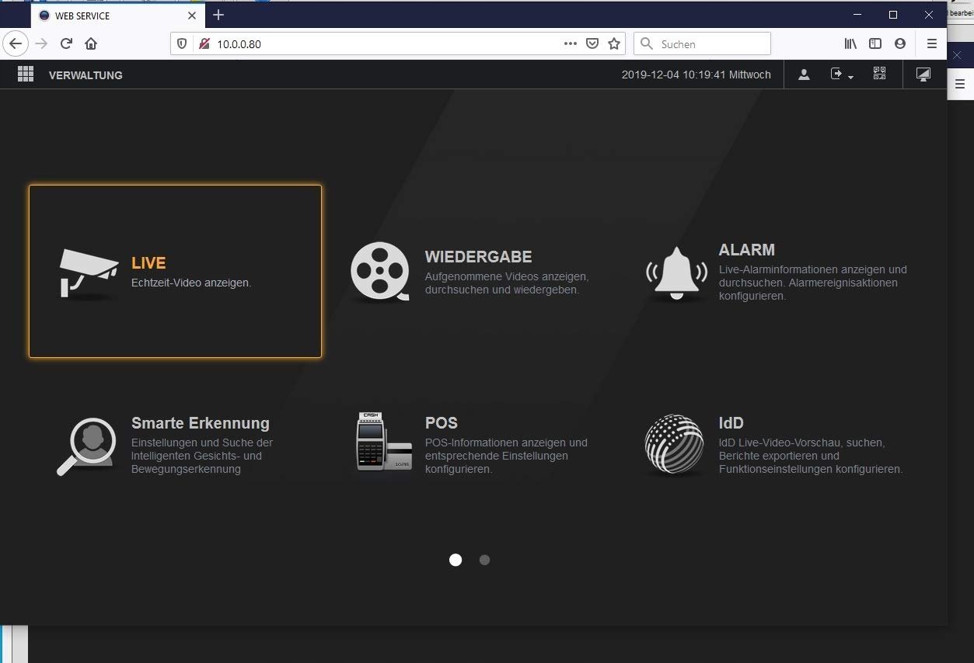Click the ALARM bell icon
Image resolution: width=974 pixels, height=663 pixels.
[x=676, y=272]
